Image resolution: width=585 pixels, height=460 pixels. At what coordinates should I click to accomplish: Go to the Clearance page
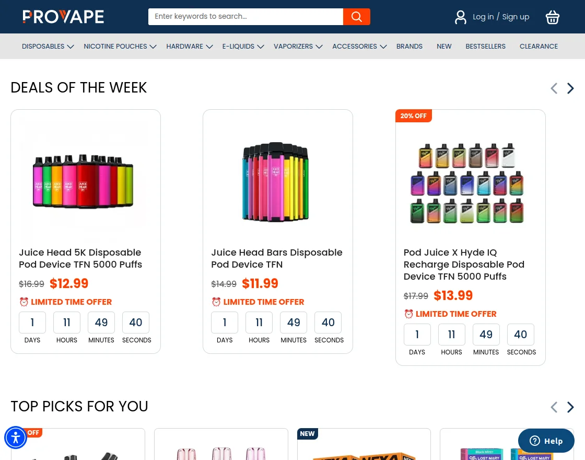point(539,46)
